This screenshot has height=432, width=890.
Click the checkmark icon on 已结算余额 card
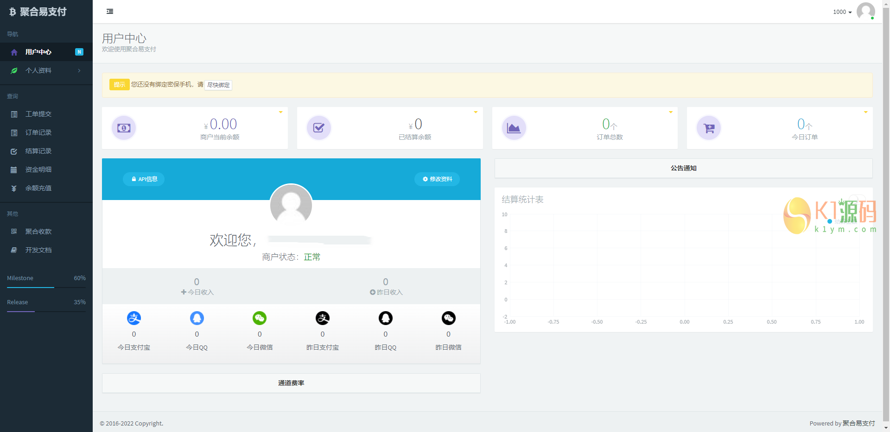coord(319,128)
